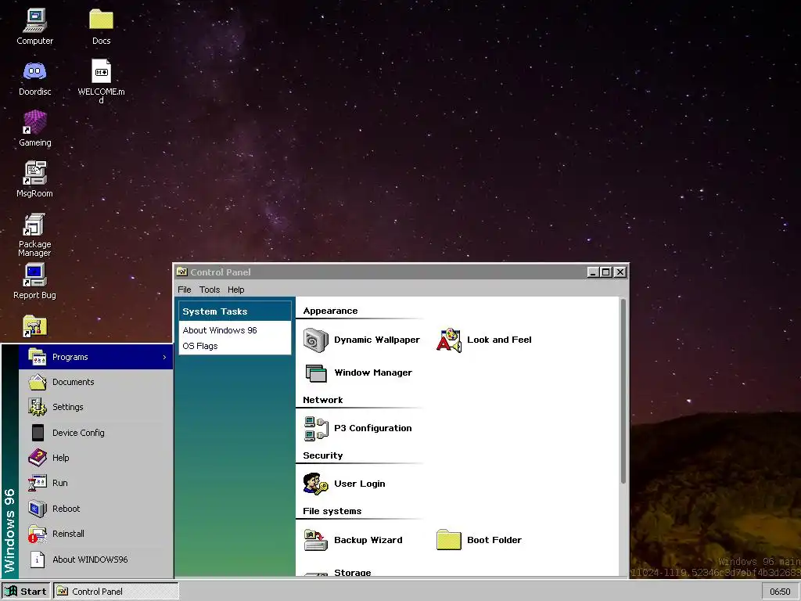
Task: Select Run in Start menu
Action: (x=96, y=482)
